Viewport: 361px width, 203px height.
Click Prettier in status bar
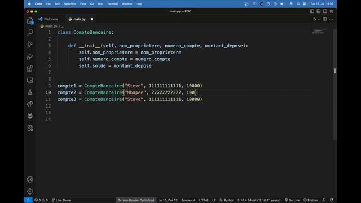pyautogui.click(x=311, y=200)
